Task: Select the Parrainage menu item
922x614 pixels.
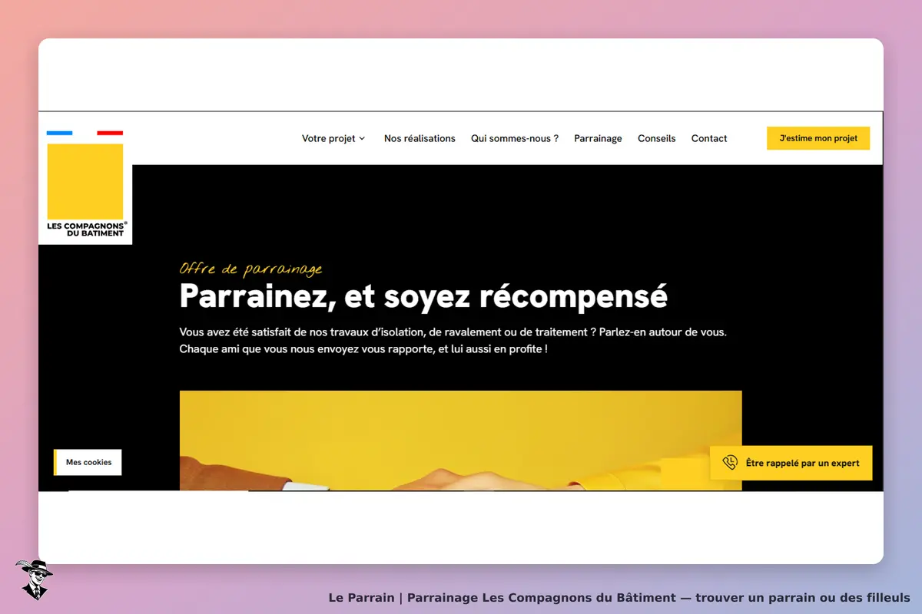Action: (x=598, y=139)
